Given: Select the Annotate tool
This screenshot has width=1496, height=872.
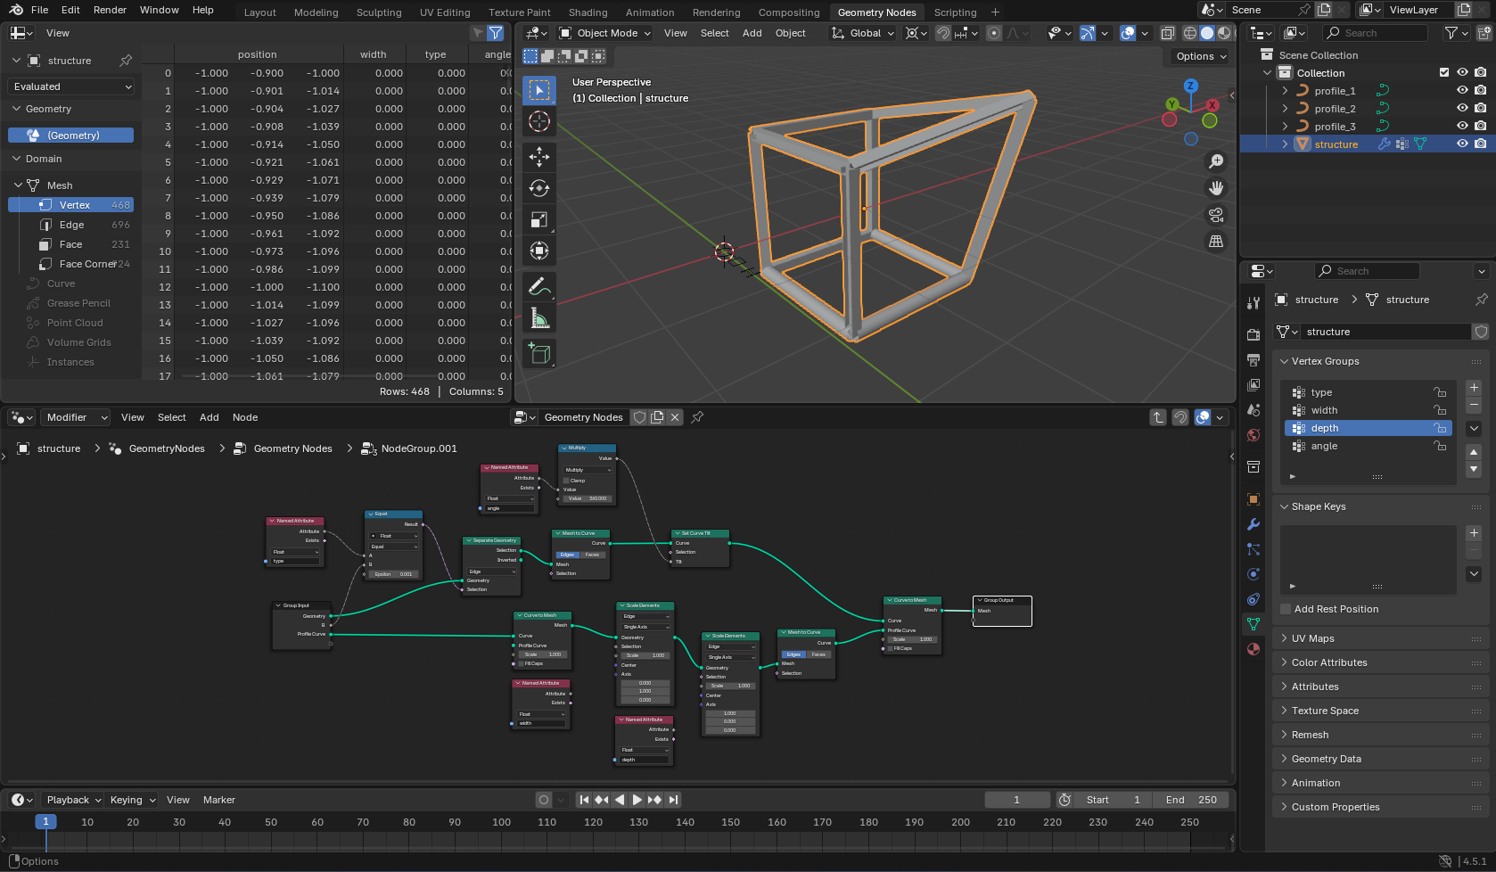Looking at the screenshot, I should (x=539, y=286).
